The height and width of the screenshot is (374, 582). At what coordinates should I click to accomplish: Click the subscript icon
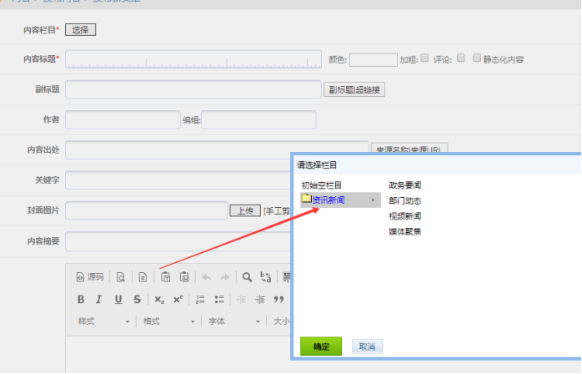[x=159, y=300]
